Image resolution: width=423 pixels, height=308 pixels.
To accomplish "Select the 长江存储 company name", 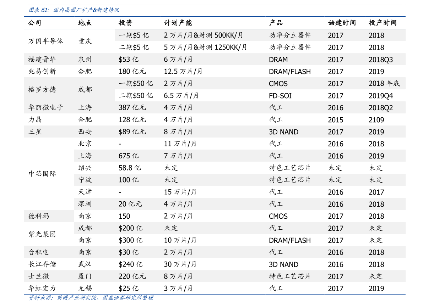I will [x=42, y=264].
